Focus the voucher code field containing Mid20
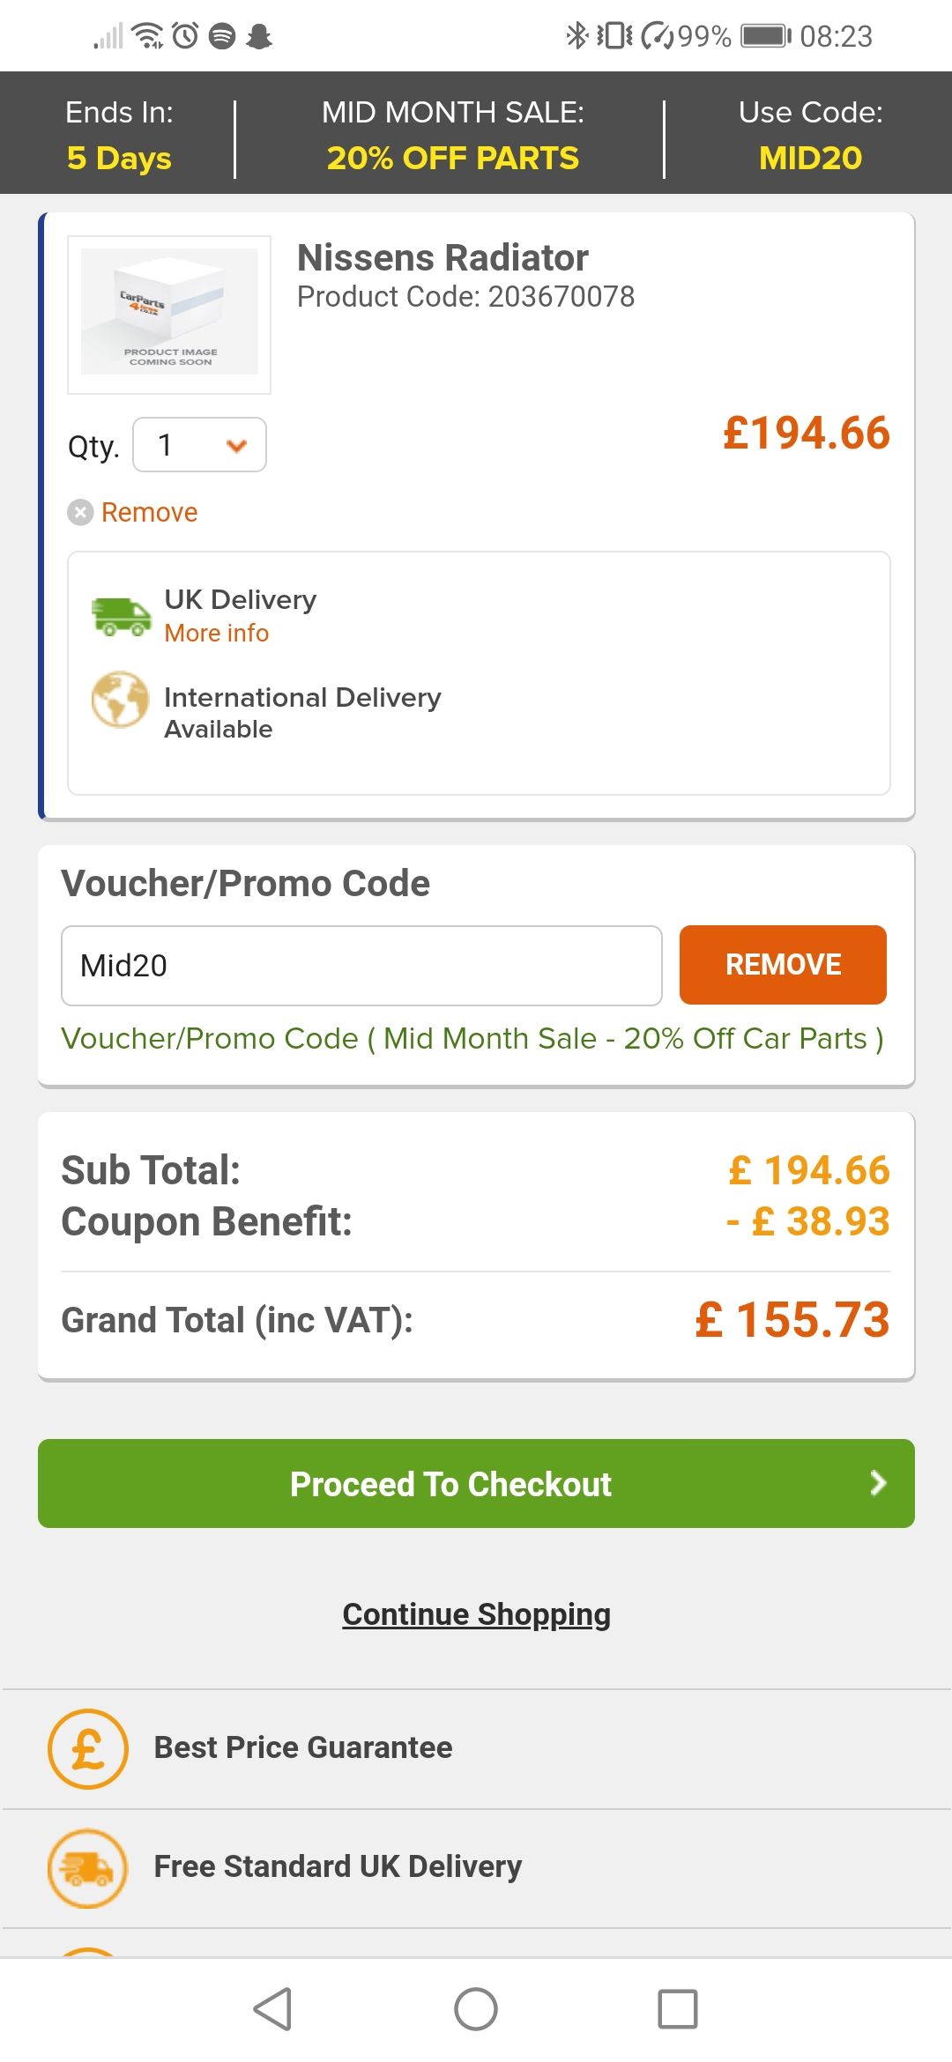 point(361,965)
